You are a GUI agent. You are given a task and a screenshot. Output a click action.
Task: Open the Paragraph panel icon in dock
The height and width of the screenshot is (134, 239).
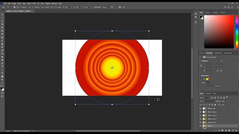click(x=196, y=17)
